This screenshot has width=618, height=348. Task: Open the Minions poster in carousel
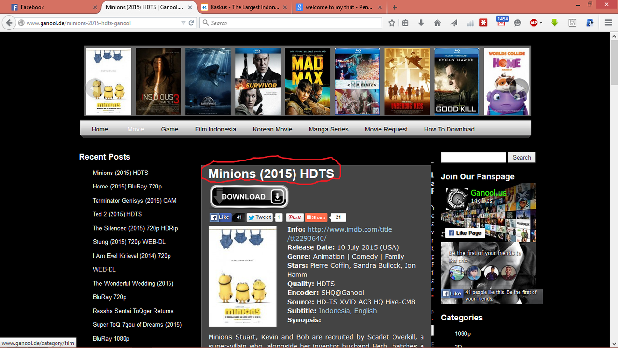coord(109,81)
